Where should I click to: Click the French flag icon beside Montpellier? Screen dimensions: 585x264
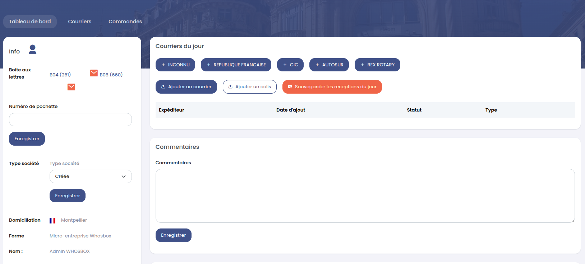52,220
